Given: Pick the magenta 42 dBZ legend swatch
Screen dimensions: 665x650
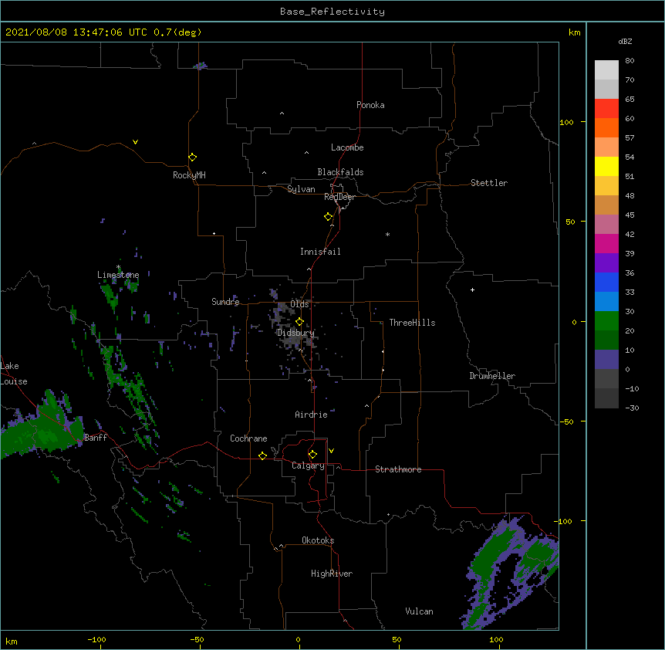Looking at the screenshot, I should click(606, 243).
